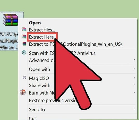Click WinRAR icon beside Extract files
The width and height of the screenshot is (139, 120).
click(24, 29)
